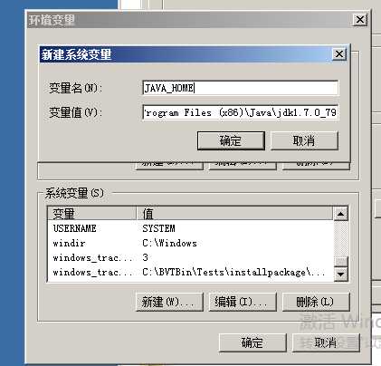Close the 新建系统变量 dialog with X
This screenshot has width=381, height=366.
[x=339, y=54]
